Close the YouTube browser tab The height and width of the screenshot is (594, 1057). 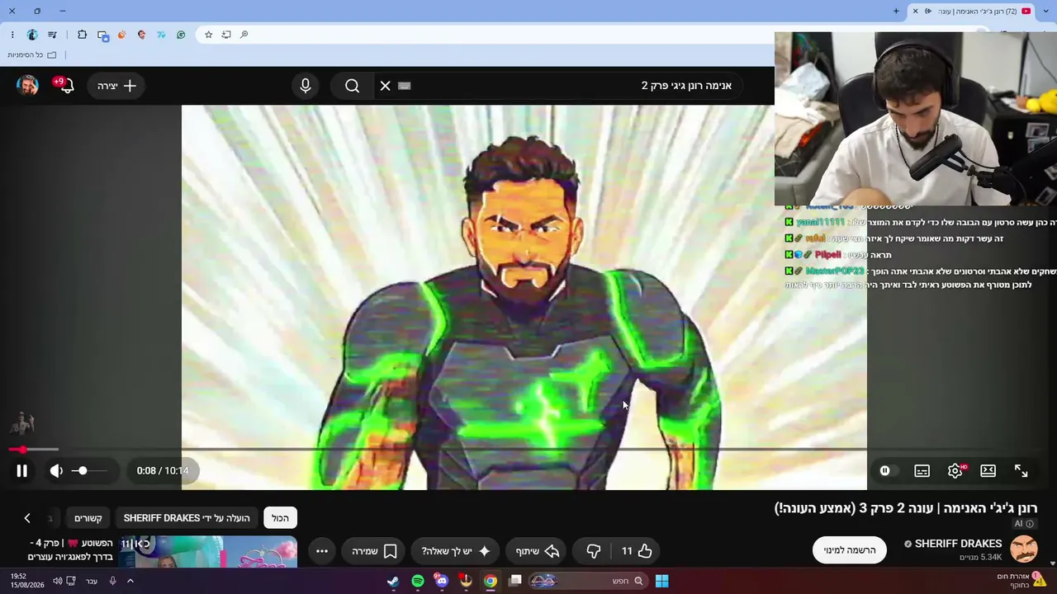click(x=915, y=12)
